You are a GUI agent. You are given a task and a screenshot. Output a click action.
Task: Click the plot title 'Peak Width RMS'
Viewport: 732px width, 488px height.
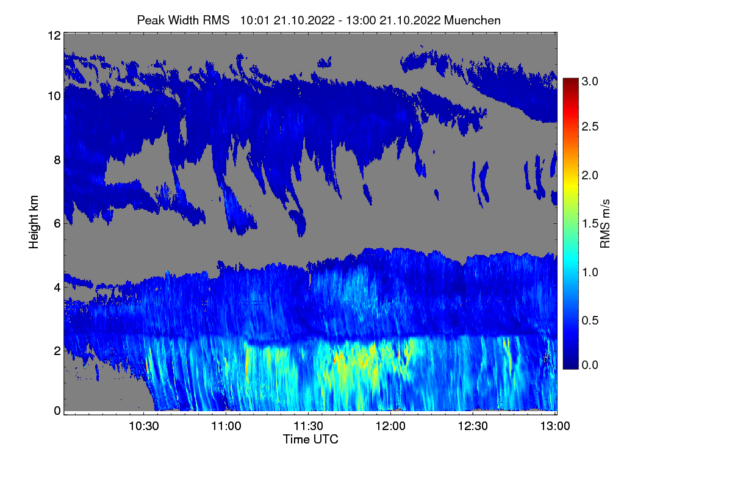point(183,20)
